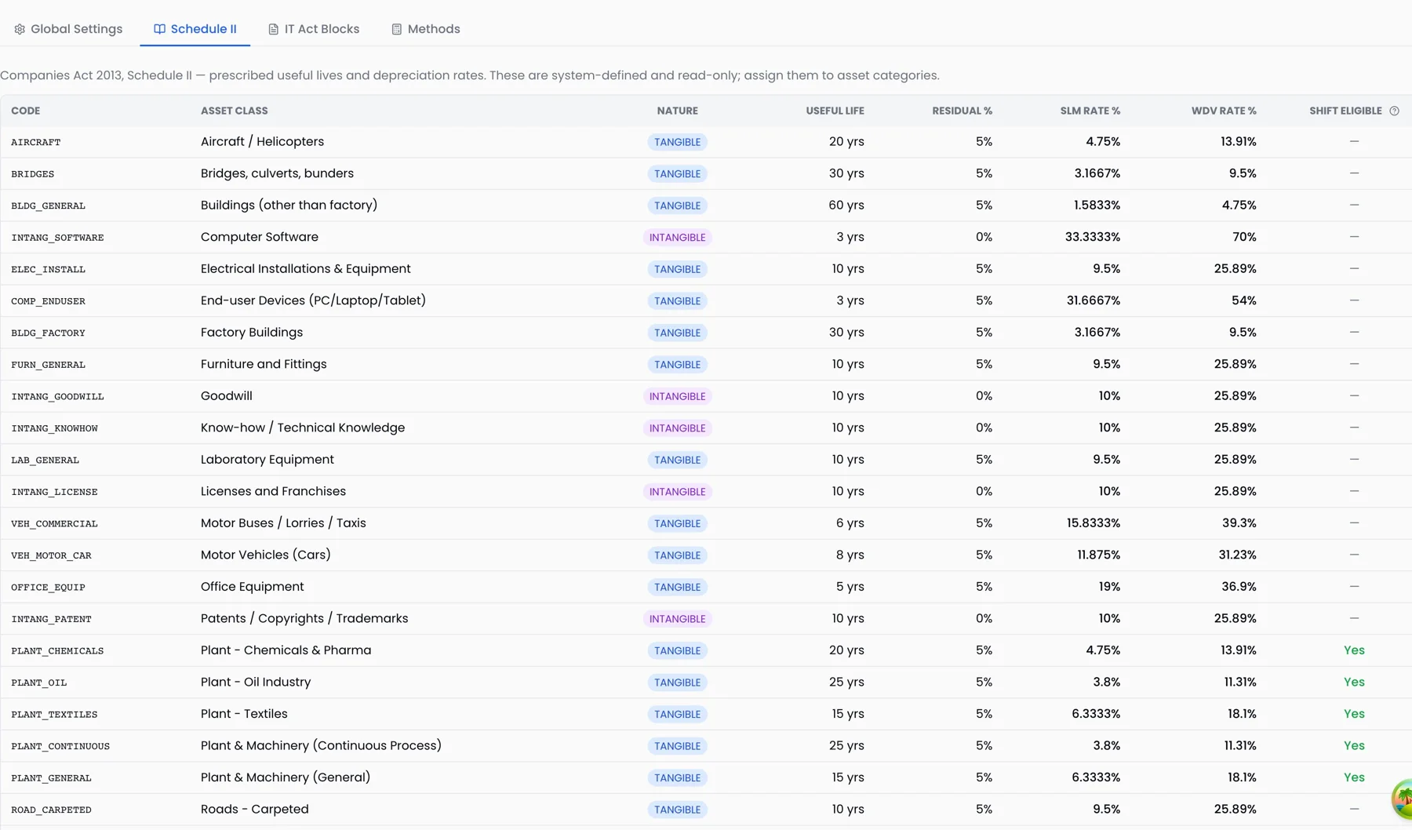The height and width of the screenshot is (830, 1412).
Task: Select the VEH_COMMERCIAL code
Action: (x=54, y=523)
